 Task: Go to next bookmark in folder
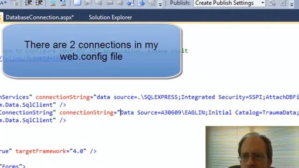pos(120,3)
